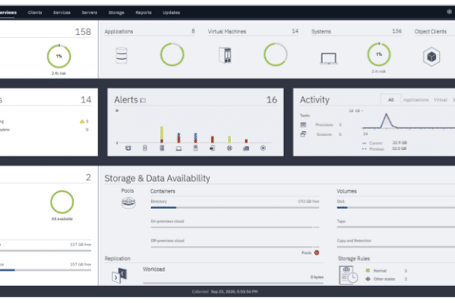This screenshot has height=303, width=455.
Task: Click the Tape volumes row
Action: click(396, 224)
